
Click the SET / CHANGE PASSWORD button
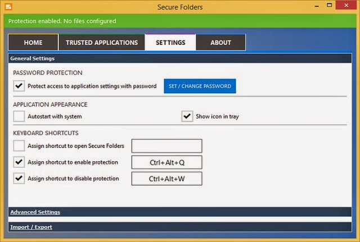pyautogui.click(x=200, y=86)
